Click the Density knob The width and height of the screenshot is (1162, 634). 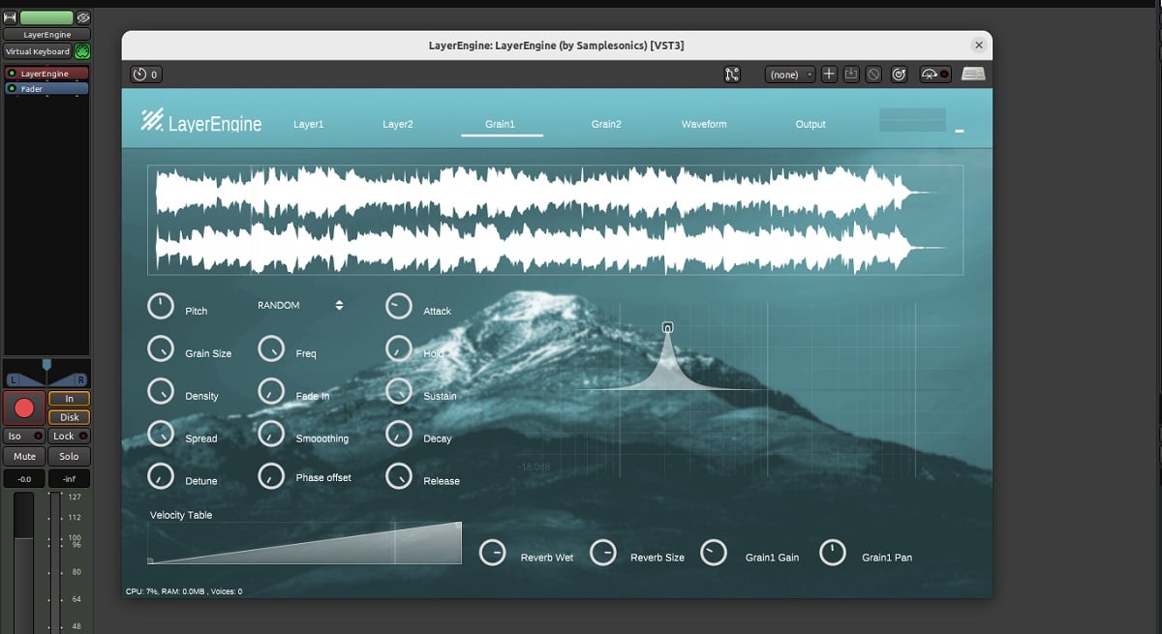click(x=161, y=392)
